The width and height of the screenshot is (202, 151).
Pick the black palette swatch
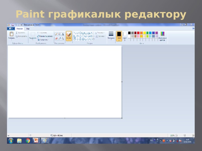tap(129, 33)
